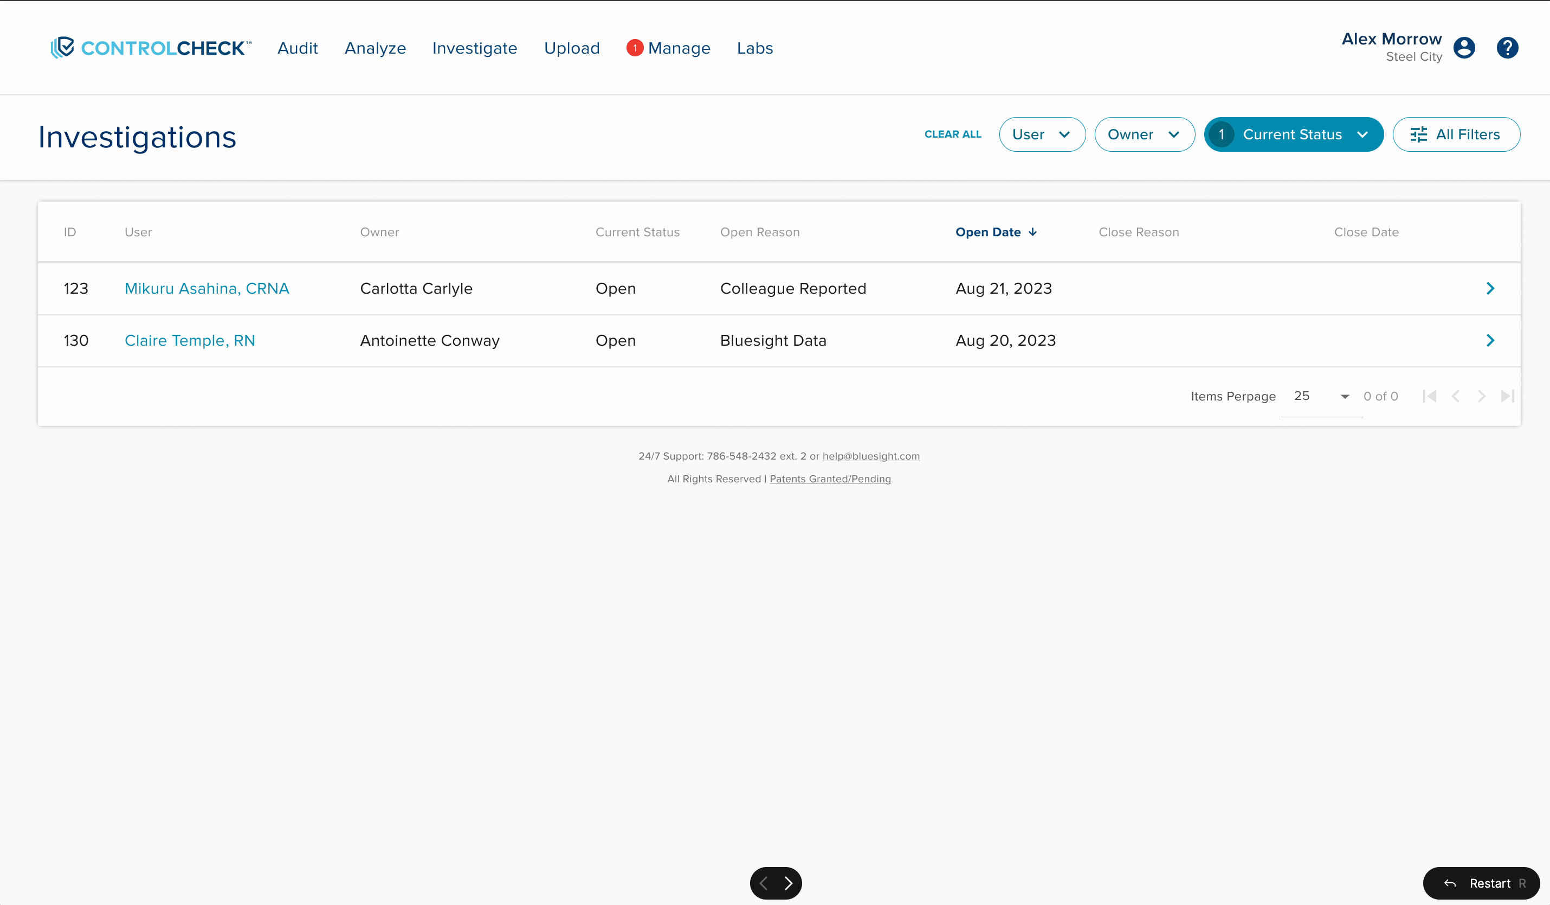Open the Current Status filter dropdown
The width and height of the screenshot is (1550, 905).
(1294, 134)
